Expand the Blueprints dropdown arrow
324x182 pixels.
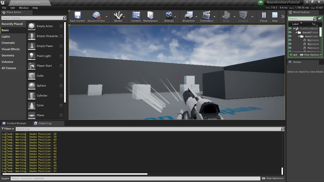click(x=196, y=17)
